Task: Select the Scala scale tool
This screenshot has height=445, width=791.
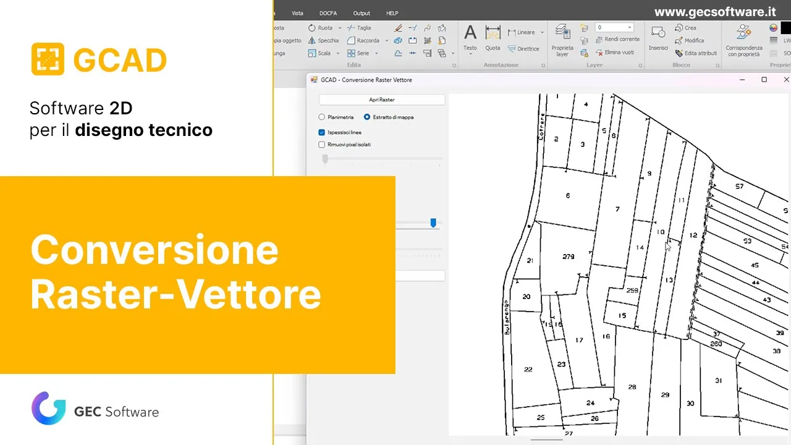Action: [x=319, y=53]
